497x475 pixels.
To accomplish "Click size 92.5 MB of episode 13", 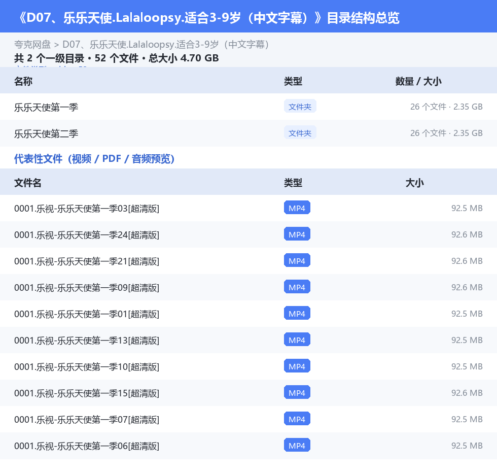I will point(467,340).
